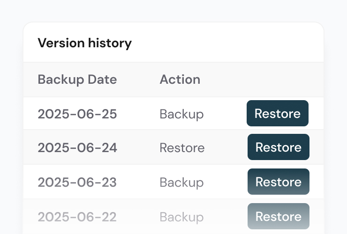Screen dimensions: 347x234
Task: Click empty header cell above Restore buttons
Action: [x=278, y=79]
